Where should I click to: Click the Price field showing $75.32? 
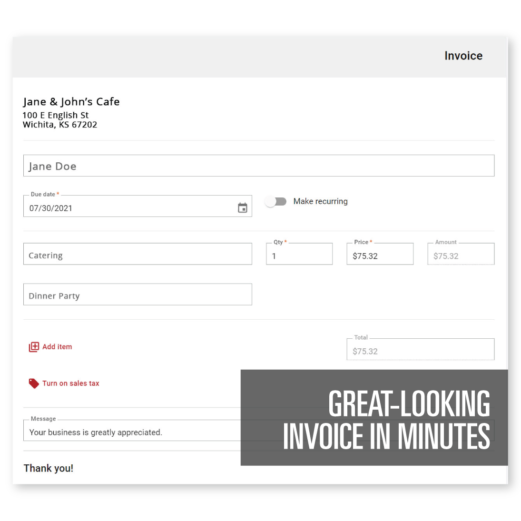coord(380,254)
